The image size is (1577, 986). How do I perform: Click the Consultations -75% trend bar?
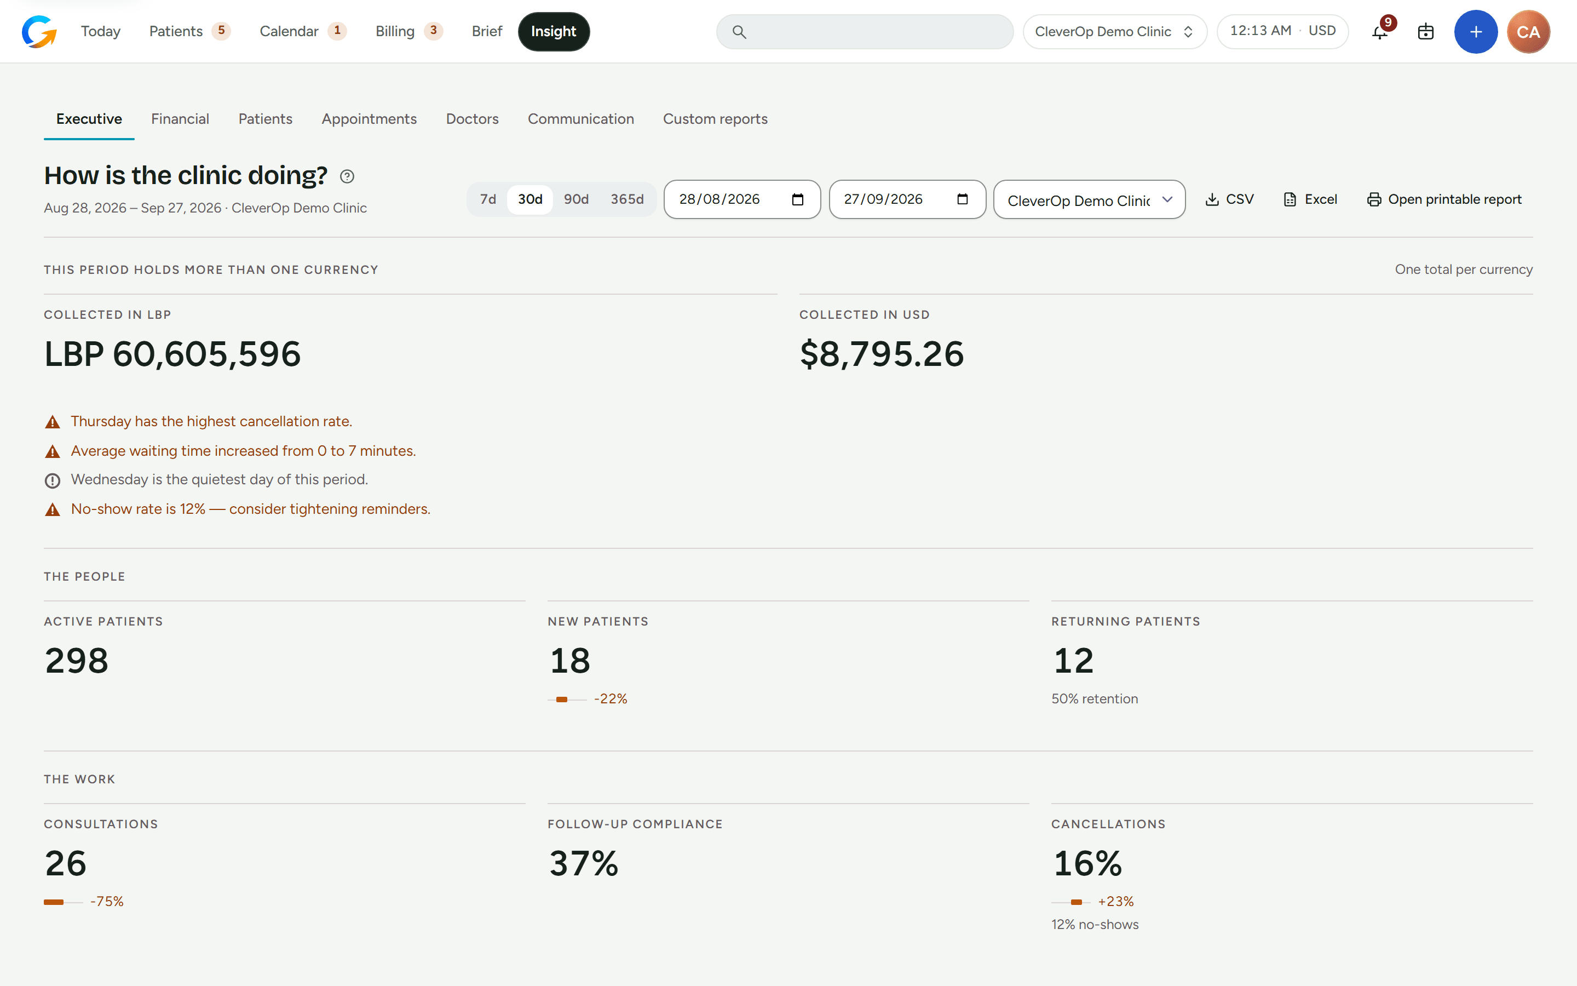point(63,903)
